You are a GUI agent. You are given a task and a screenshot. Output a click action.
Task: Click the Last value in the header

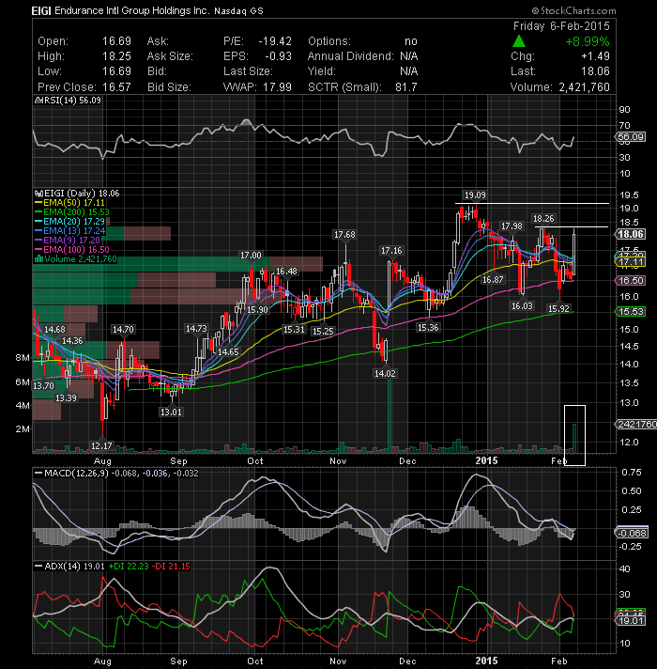click(x=595, y=71)
